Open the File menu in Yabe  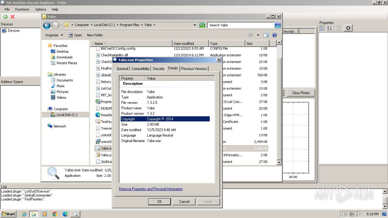click(7, 9)
